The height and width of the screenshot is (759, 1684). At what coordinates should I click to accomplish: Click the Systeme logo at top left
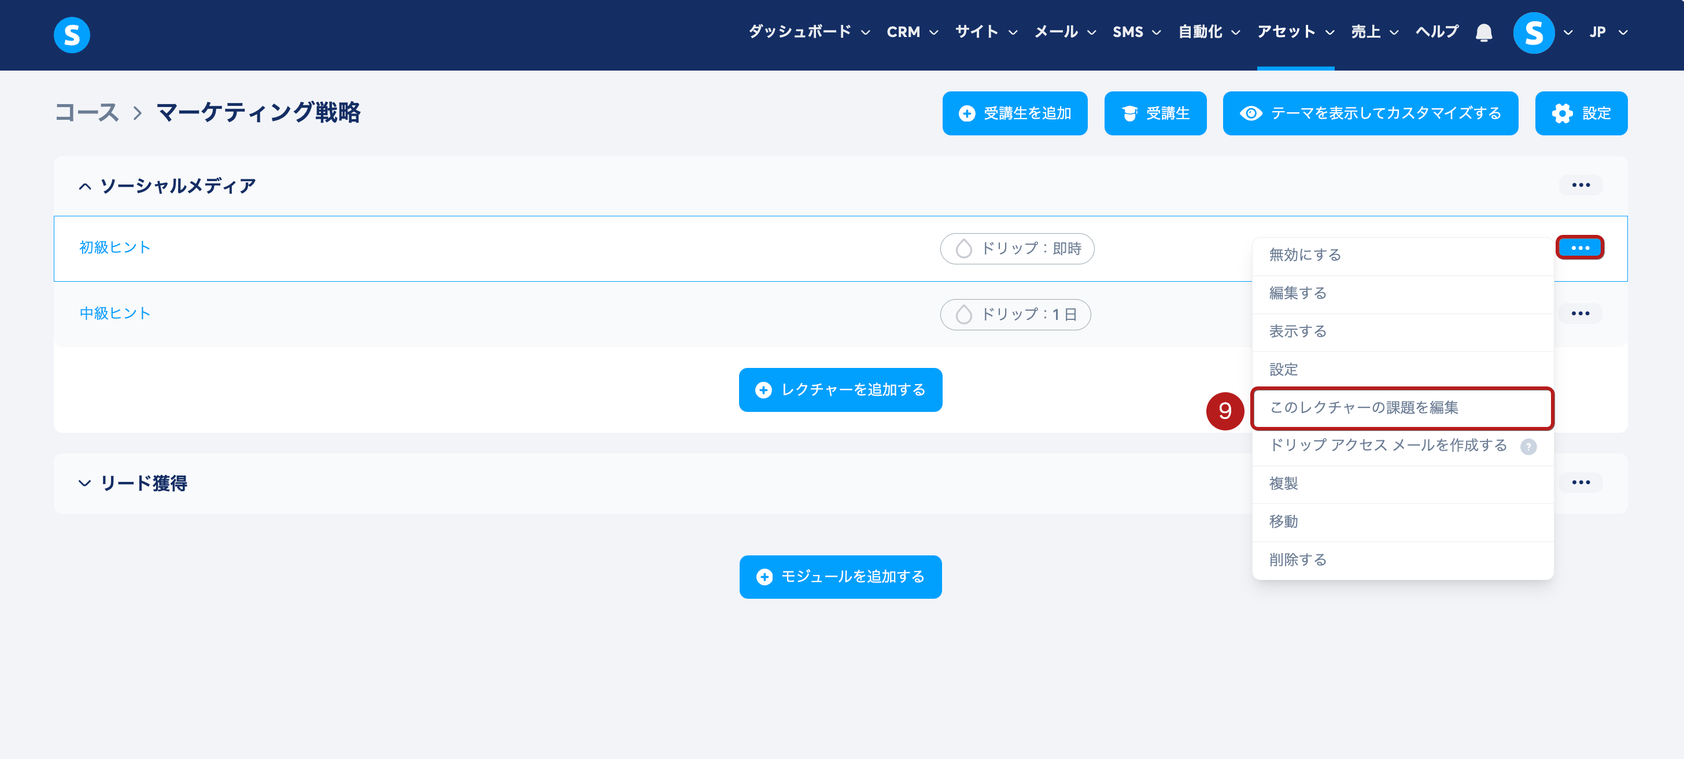72,34
